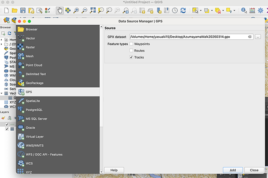Switch to the MS SQL Server tab

click(x=58, y=119)
